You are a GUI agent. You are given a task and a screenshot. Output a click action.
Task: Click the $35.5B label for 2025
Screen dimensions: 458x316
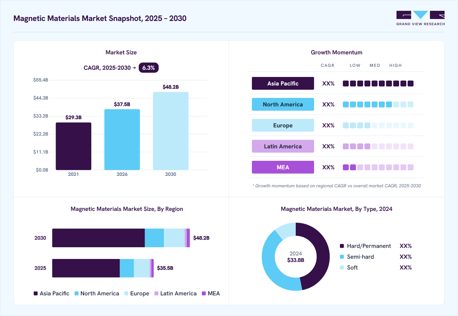165,268
